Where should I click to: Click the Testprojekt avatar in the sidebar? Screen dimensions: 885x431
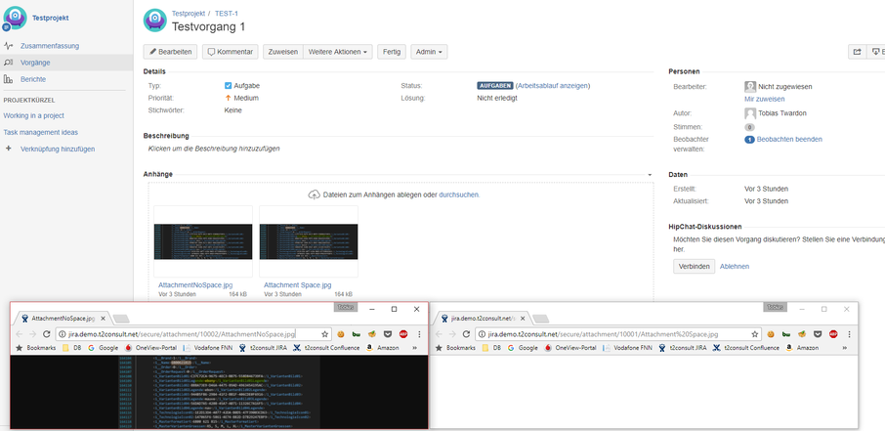click(15, 18)
